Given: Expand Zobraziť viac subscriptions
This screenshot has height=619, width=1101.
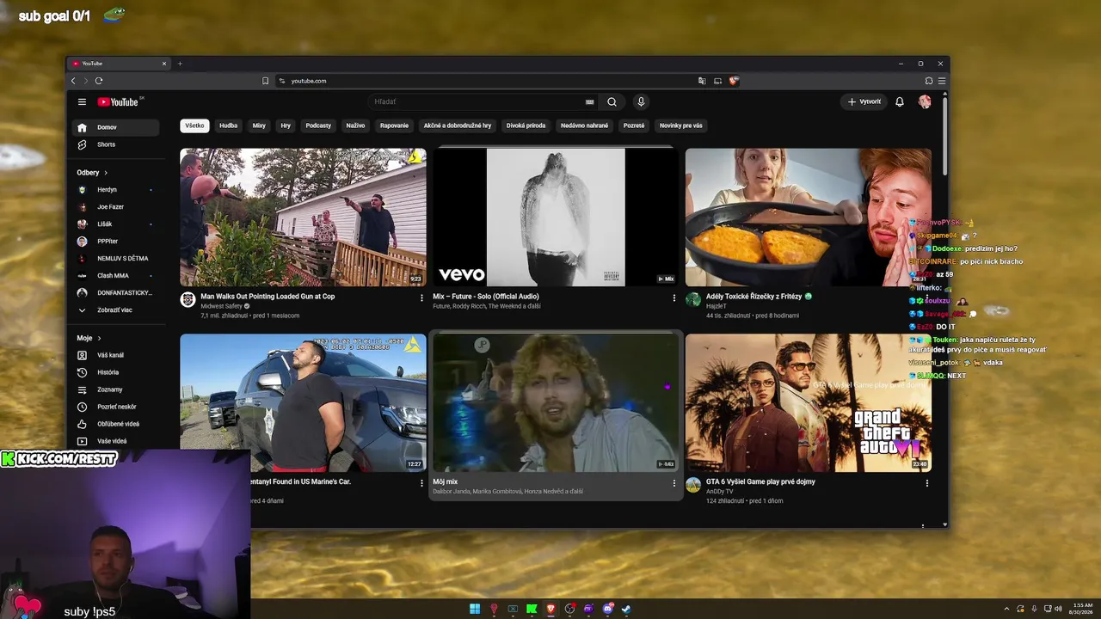Looking at the screenshot, I should pos(116,310).
